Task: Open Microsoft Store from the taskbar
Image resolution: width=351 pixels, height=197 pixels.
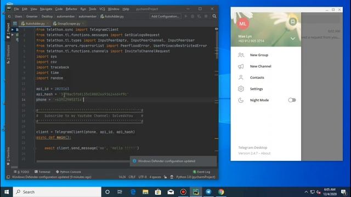Action: [x=158, y=192]
